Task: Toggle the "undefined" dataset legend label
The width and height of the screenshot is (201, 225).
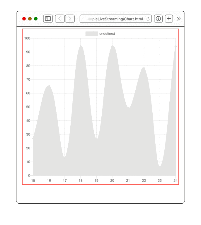Action: click(x=107, y=34)
